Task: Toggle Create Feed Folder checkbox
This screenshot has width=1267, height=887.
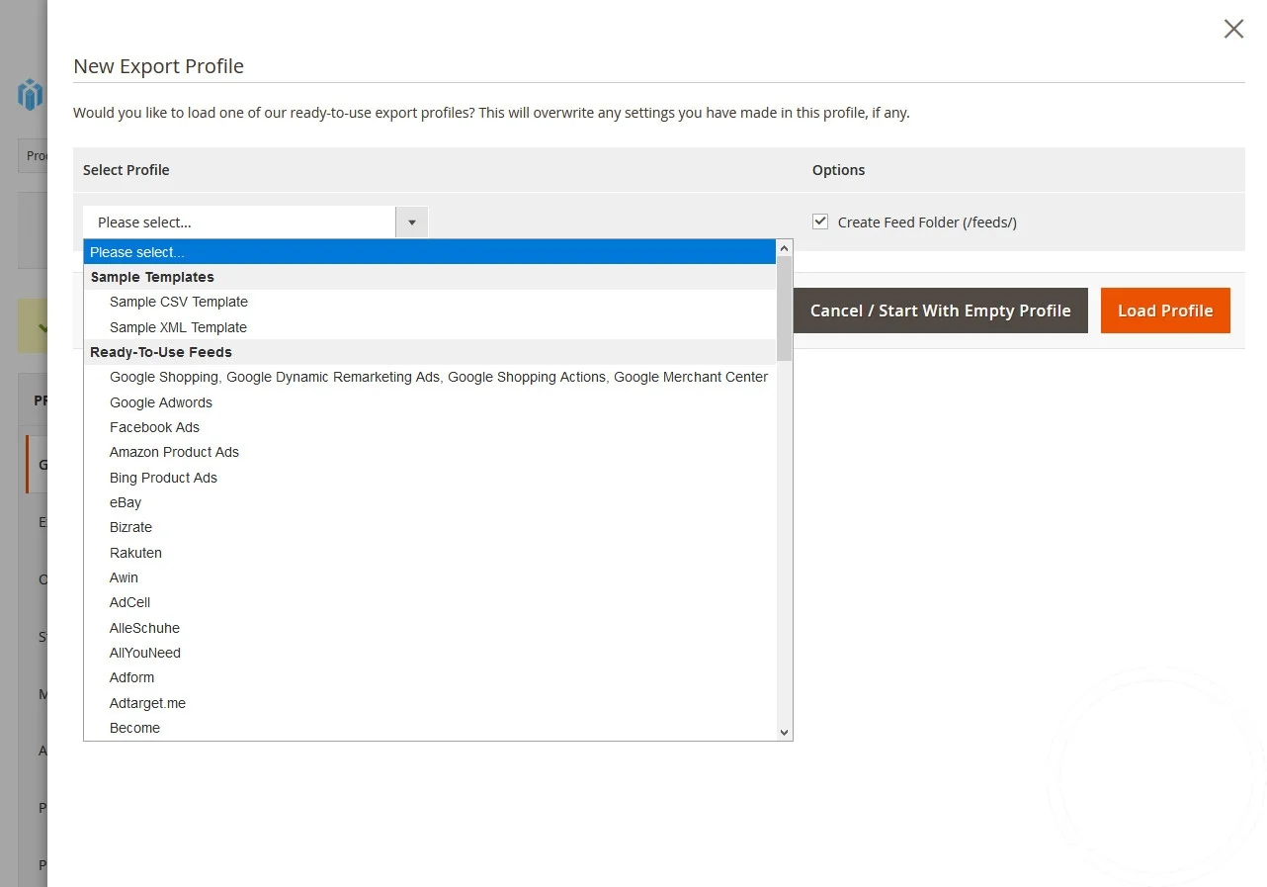Action: [x=820, y=222]
